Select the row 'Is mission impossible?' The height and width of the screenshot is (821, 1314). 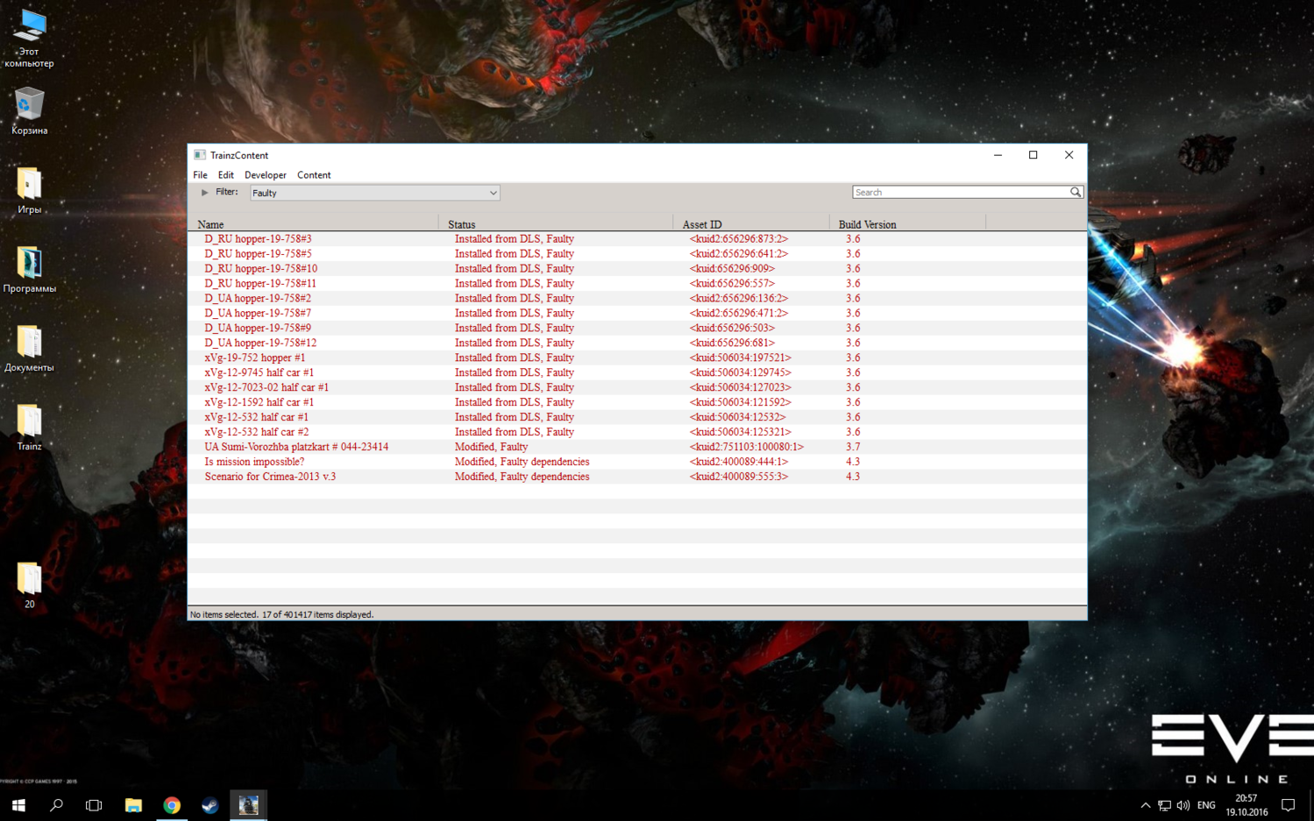(x=637, y=462)
